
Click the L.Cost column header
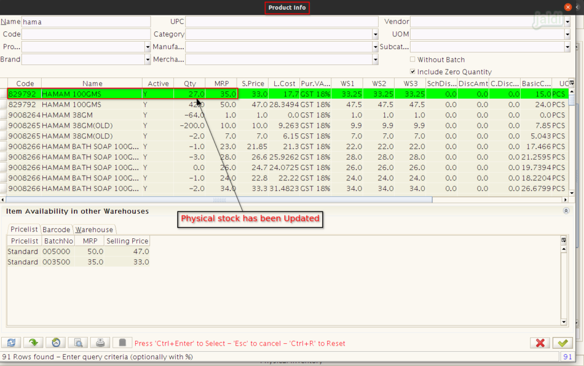click(284, 83)
